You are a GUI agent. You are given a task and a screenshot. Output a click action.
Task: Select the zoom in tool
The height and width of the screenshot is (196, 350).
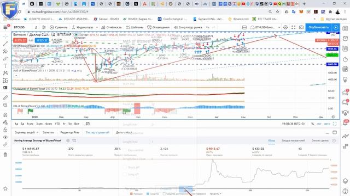(x=5, y=105)
